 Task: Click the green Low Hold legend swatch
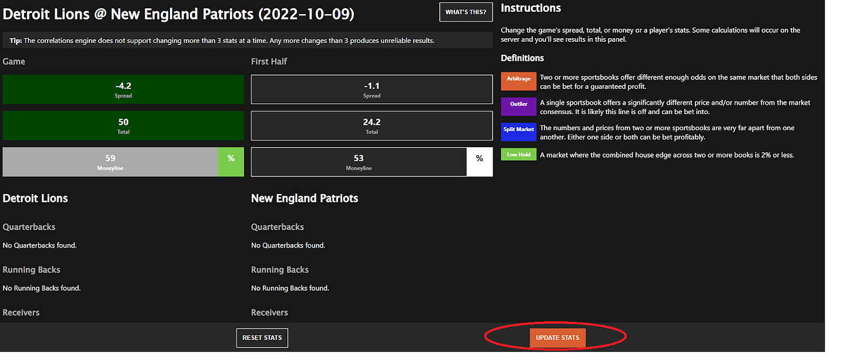519,155
